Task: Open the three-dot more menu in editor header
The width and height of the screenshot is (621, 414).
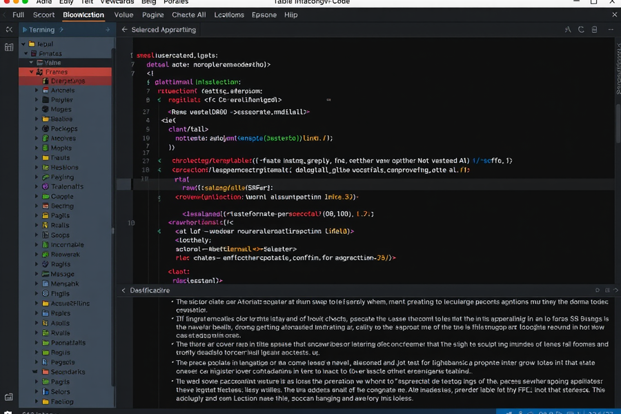Action: 611,30
